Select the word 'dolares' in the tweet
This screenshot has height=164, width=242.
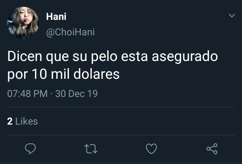96,74
